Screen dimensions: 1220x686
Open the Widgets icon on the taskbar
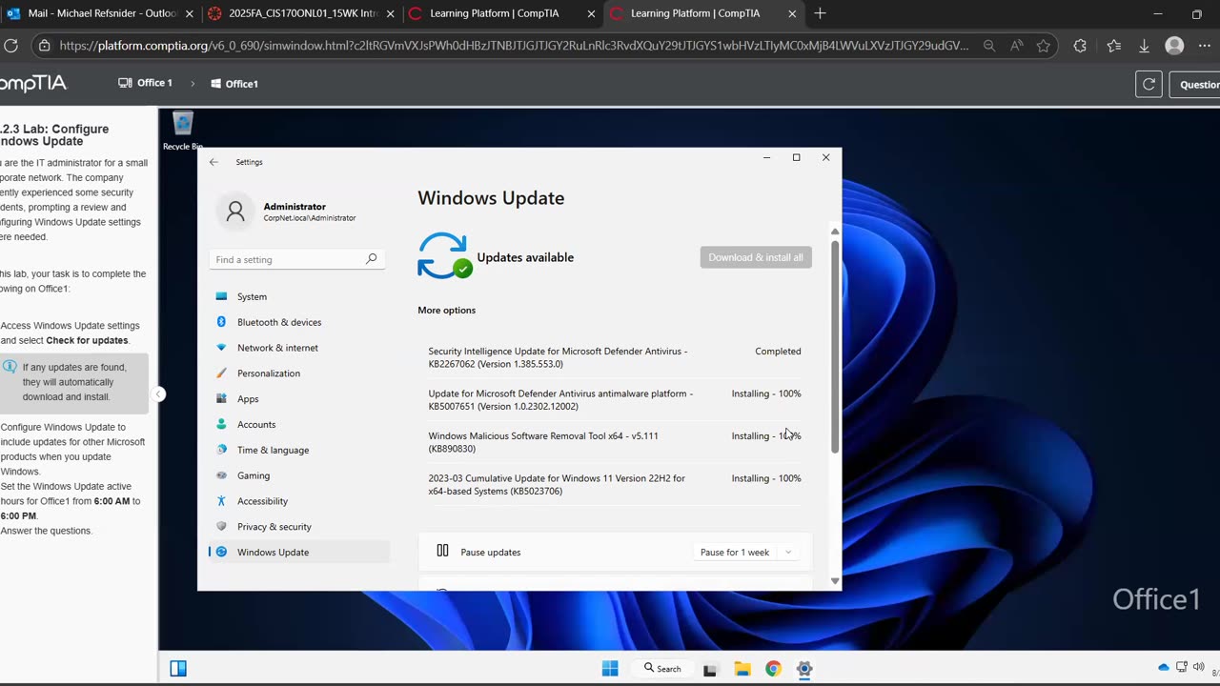(178, 668)
